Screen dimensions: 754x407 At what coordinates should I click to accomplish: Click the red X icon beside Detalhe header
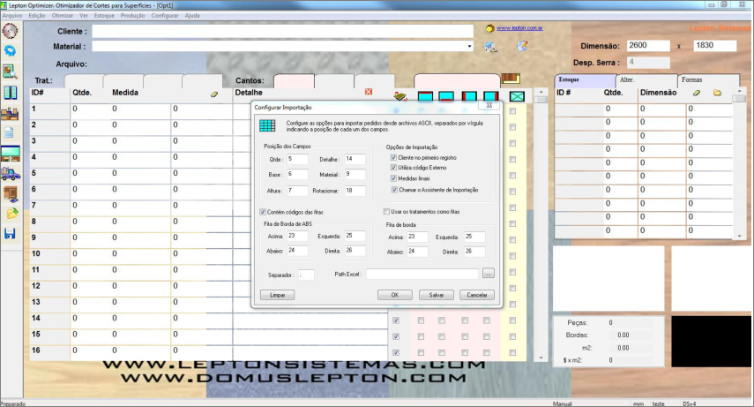coord(369,92)
